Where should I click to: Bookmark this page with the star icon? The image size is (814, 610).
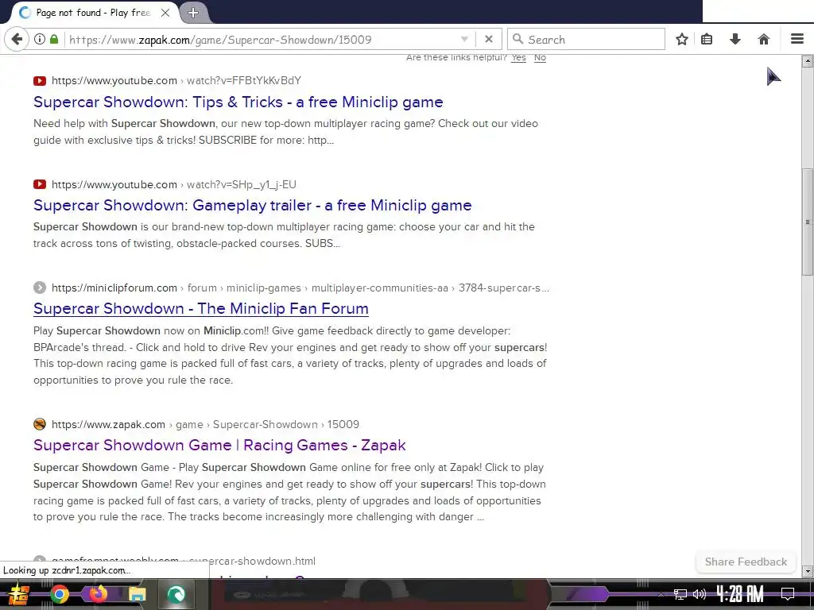coord(681,40)
